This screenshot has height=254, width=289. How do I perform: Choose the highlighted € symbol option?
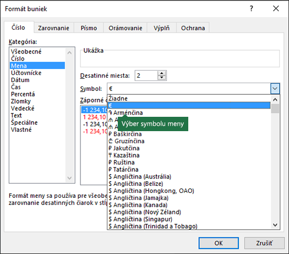point(189,105)
